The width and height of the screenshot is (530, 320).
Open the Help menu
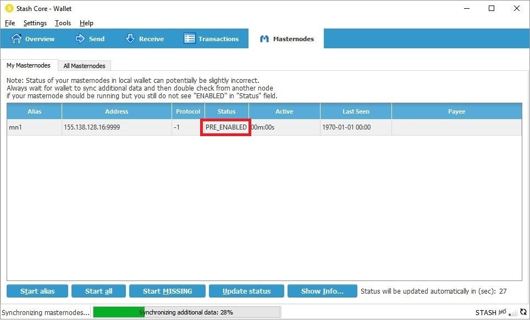coord(86,23)
